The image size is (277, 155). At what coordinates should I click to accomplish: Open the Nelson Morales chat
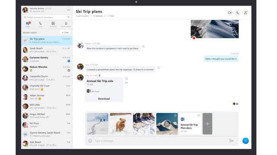pos(47,69)
